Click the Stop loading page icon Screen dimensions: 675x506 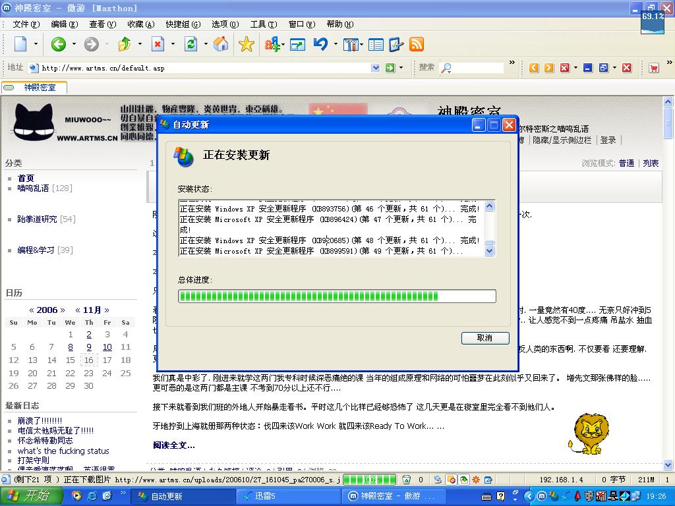click(158, 44)
